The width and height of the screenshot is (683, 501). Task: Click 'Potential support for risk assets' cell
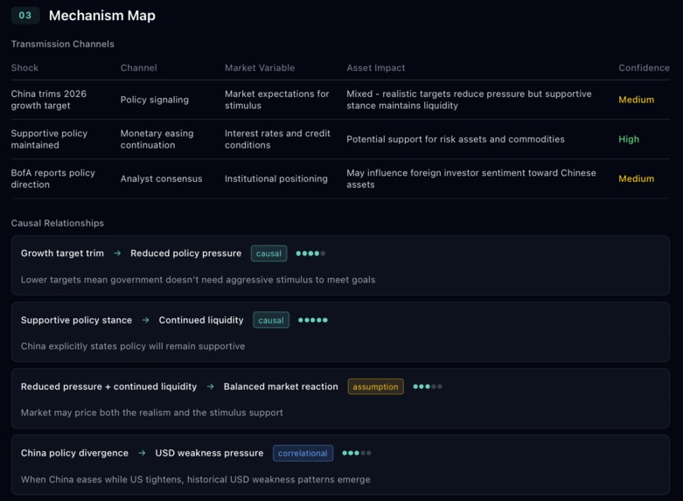click(456, 139)
